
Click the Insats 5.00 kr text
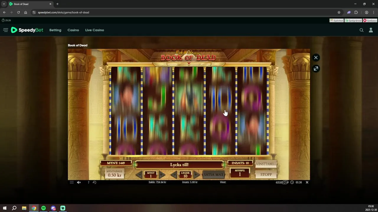190,182
